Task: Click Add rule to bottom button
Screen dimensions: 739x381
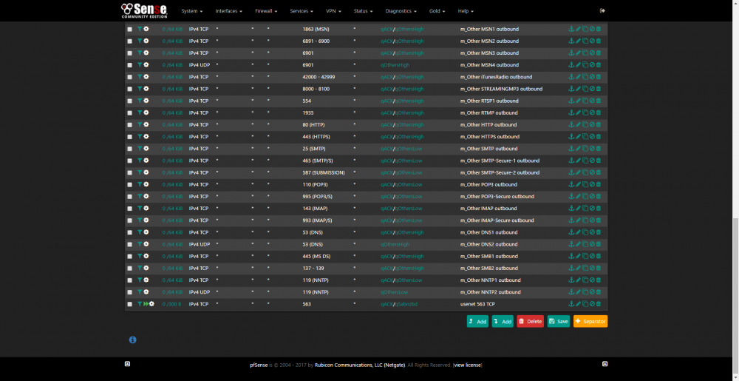Action: click(503, 321)
